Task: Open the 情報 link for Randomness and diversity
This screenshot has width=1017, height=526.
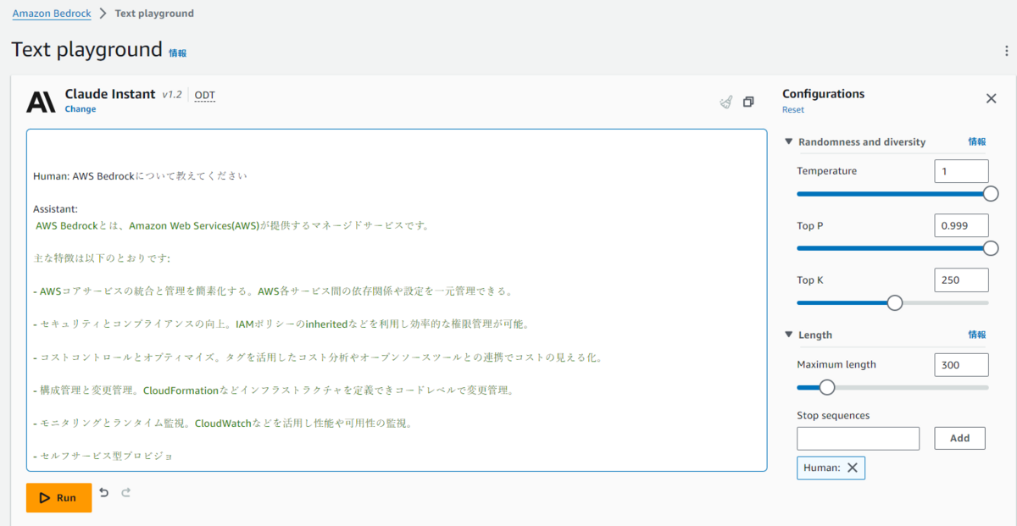Action: pyautogui.click(x=977, y=142)
